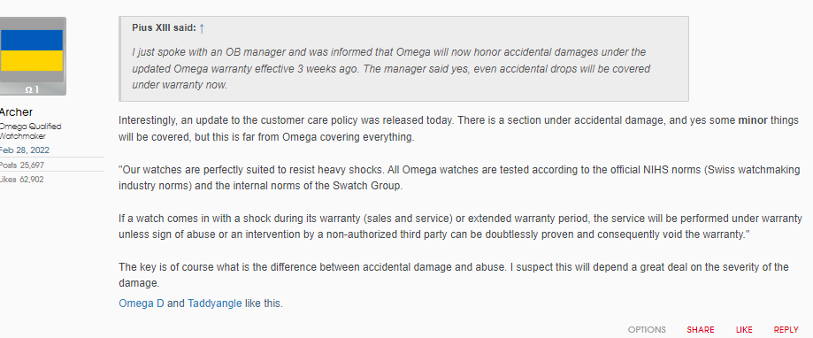Click the Likes 62,902 count

[22, 180]
